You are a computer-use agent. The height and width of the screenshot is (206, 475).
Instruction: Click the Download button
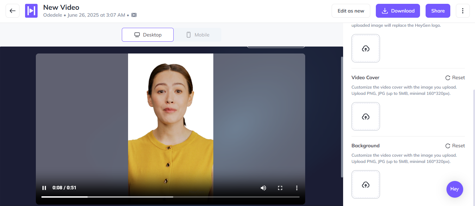398,11
